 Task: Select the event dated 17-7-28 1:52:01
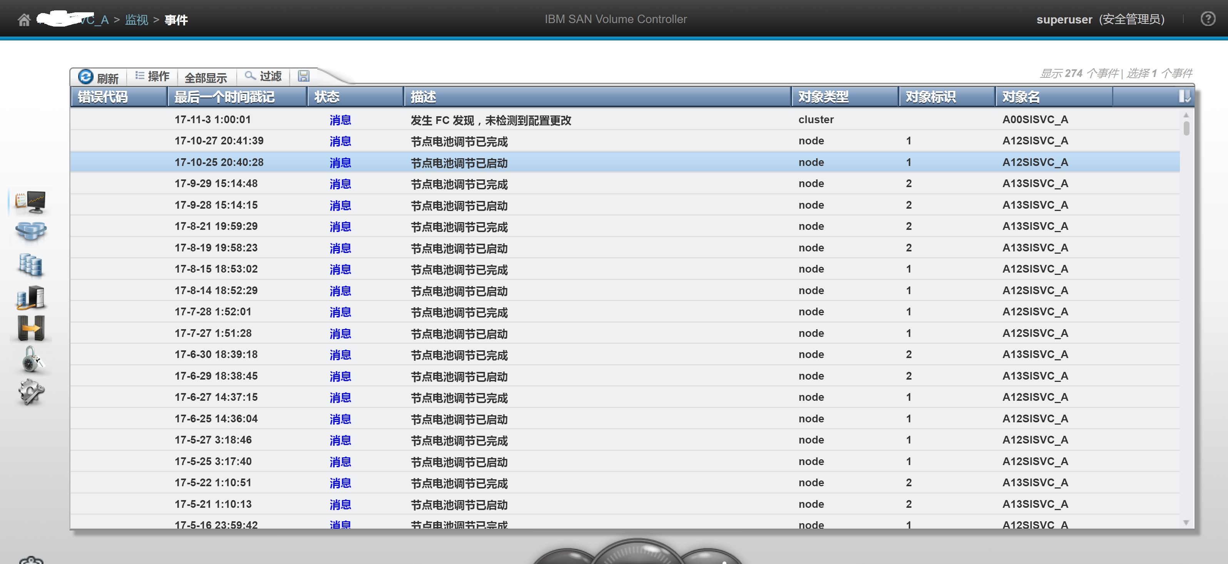(x=624, y=312)
